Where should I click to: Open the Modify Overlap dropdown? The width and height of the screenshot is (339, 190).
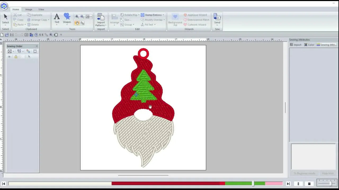[164, 20]
